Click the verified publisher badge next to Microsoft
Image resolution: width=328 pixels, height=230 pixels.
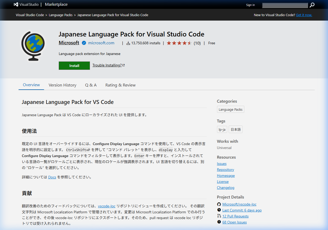[84, 43]
